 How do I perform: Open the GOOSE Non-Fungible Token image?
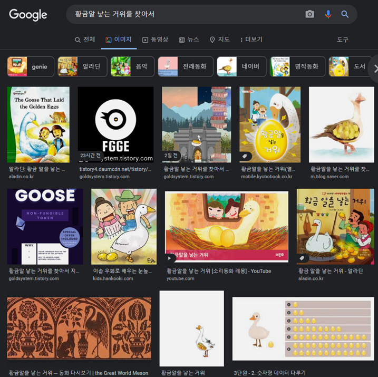click(x=45, y=227)
